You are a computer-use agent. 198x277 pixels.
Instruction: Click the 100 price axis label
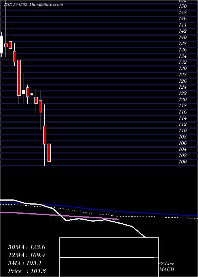183,161
